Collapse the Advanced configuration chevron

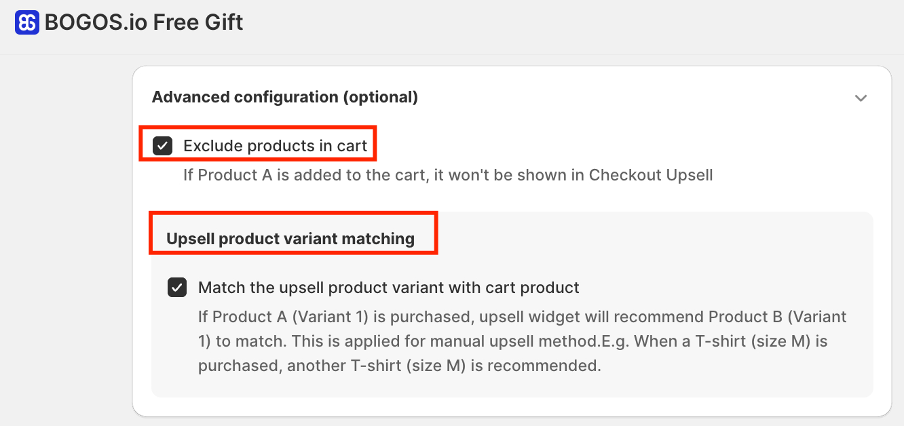click(861, 98)
